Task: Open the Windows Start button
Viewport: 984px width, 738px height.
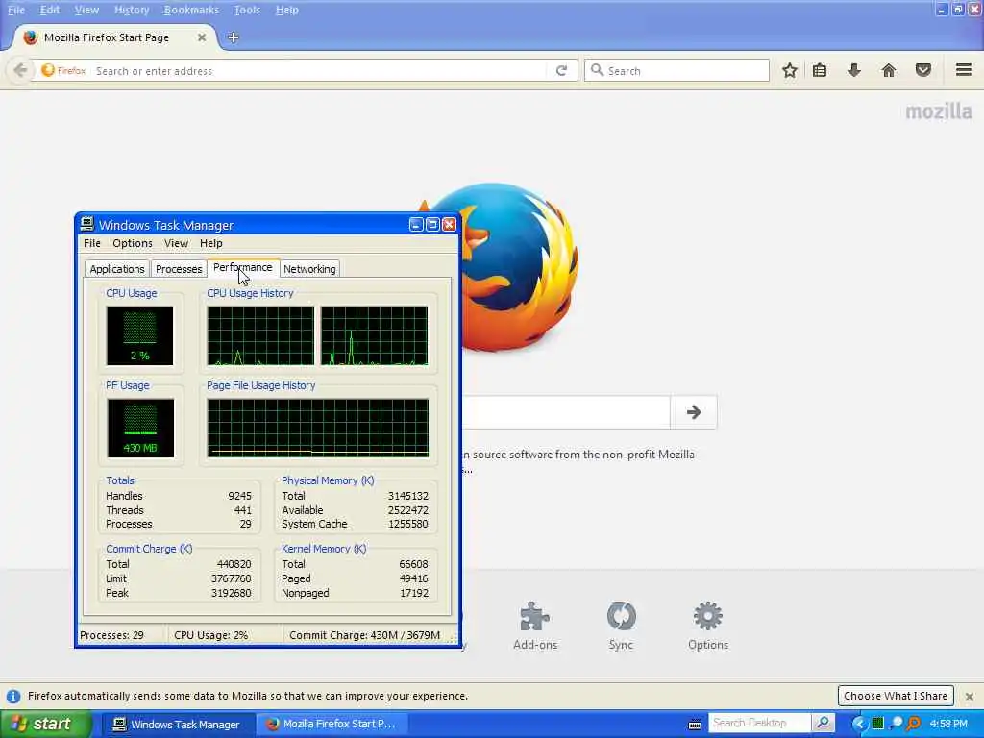Action: 45,724
